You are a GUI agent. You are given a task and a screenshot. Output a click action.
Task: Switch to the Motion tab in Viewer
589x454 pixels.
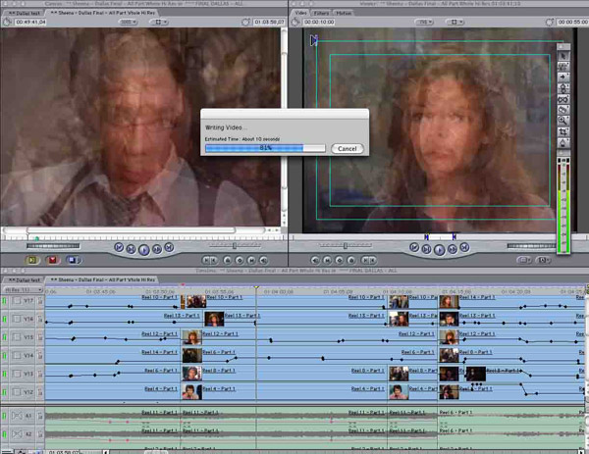pyautogui.click(x=344, y=13)
